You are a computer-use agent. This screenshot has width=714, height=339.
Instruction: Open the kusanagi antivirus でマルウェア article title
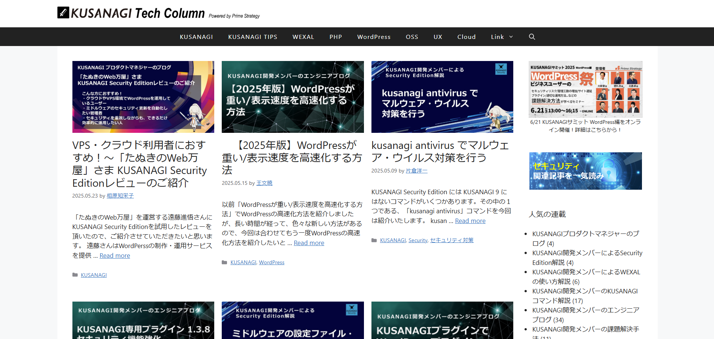440,151
